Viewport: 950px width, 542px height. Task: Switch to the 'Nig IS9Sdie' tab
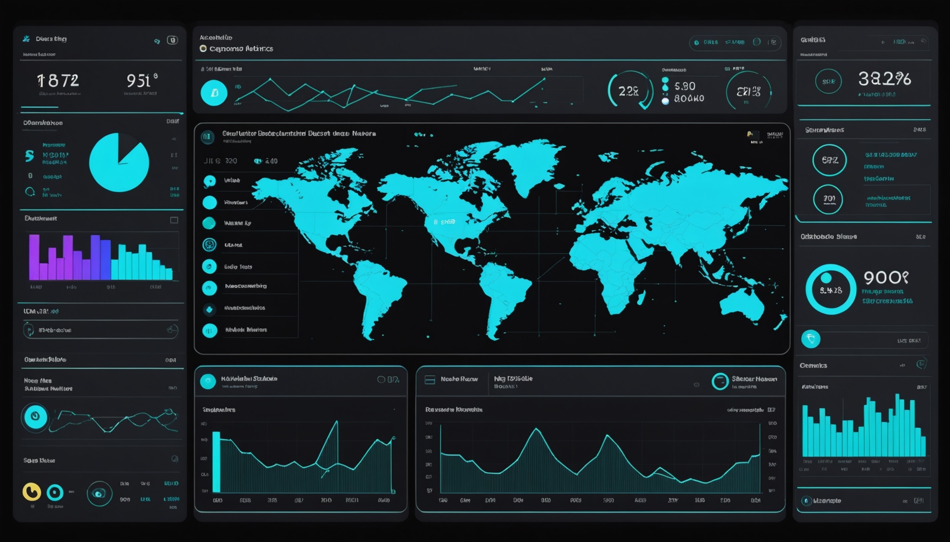(513, 379)
